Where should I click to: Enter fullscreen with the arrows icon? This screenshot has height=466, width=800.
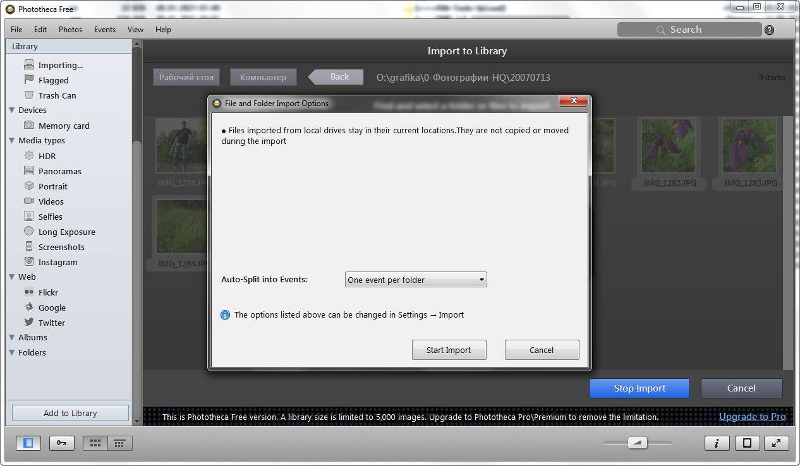point(776,443)
